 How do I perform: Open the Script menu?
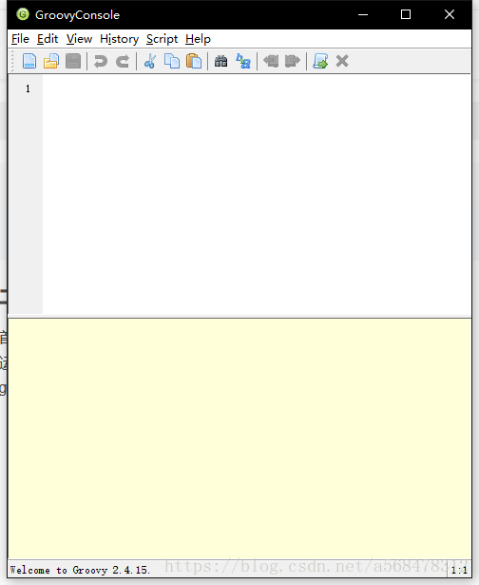point(162,39)
